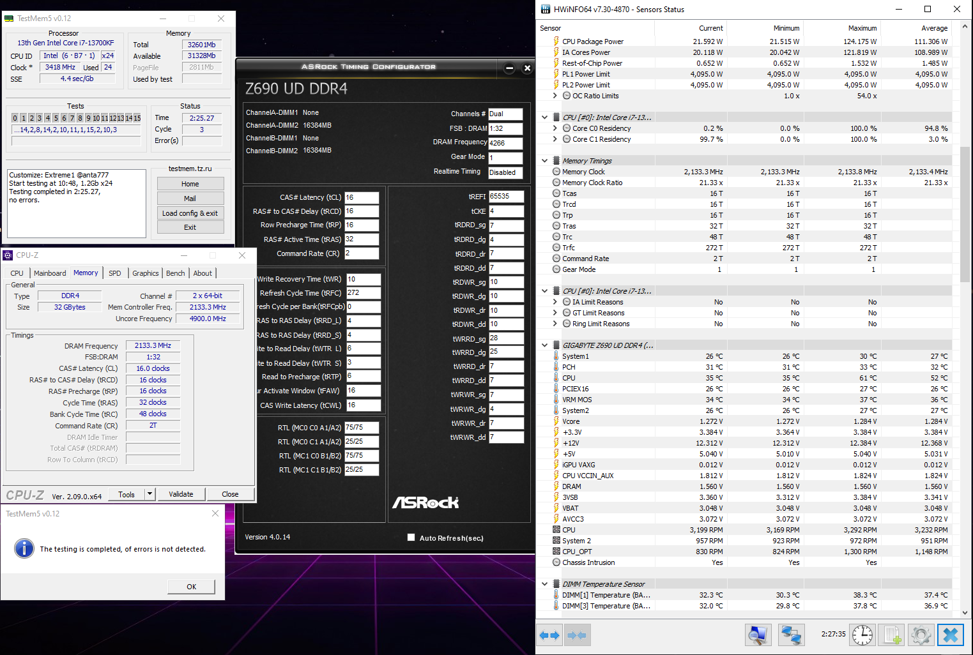Select the SPD tab in CPU-Z
The height and width of the screenshot is (655, 973).
click(115, 273)
